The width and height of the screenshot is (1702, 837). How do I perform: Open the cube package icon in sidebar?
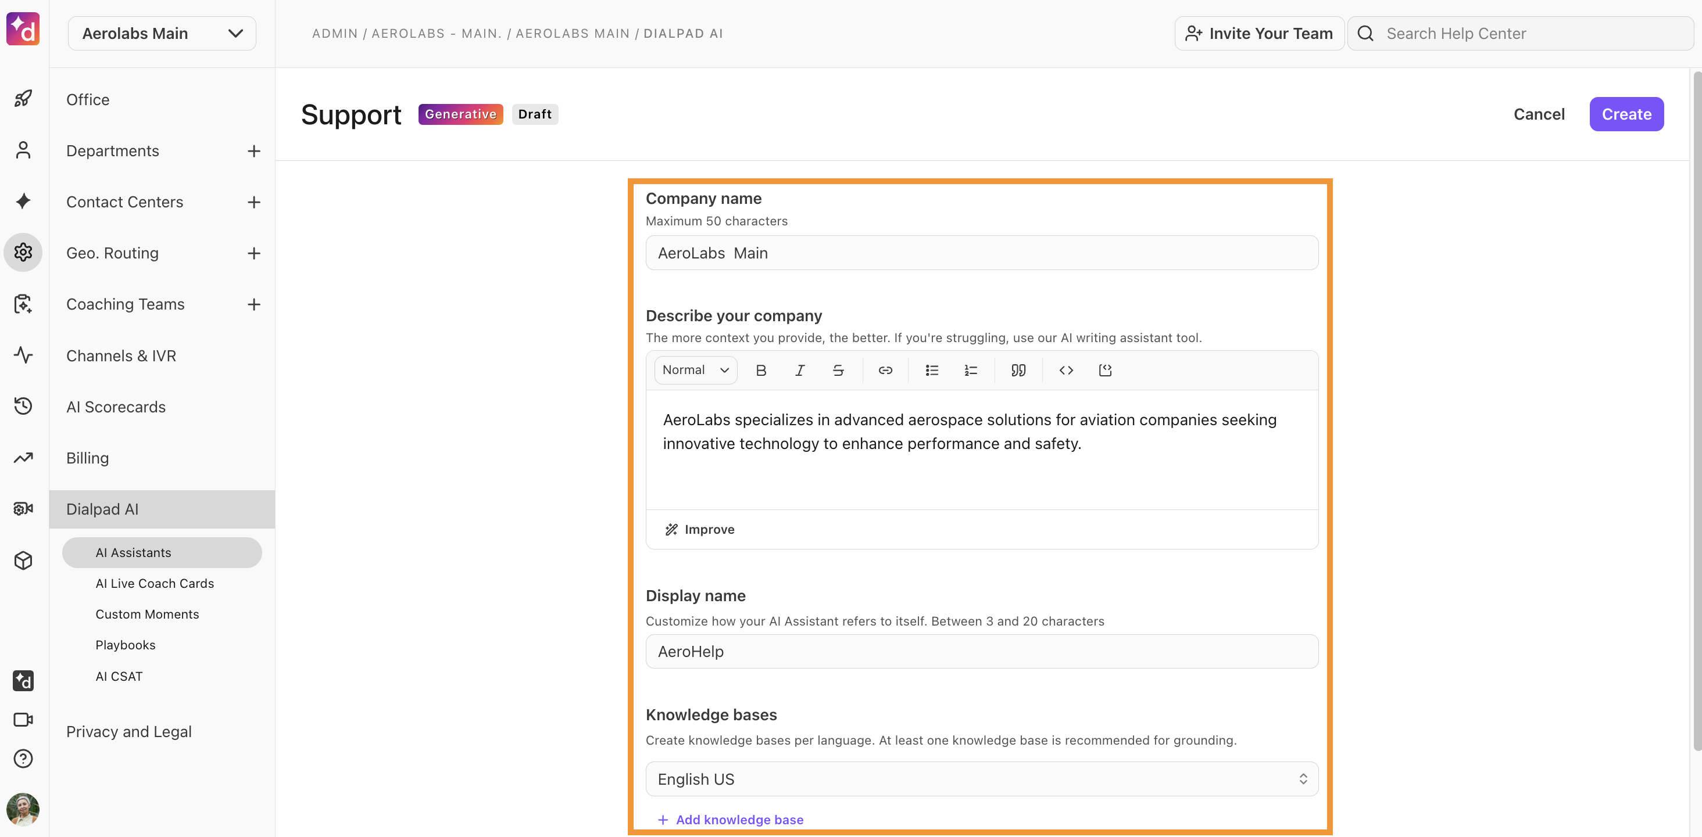23,561
